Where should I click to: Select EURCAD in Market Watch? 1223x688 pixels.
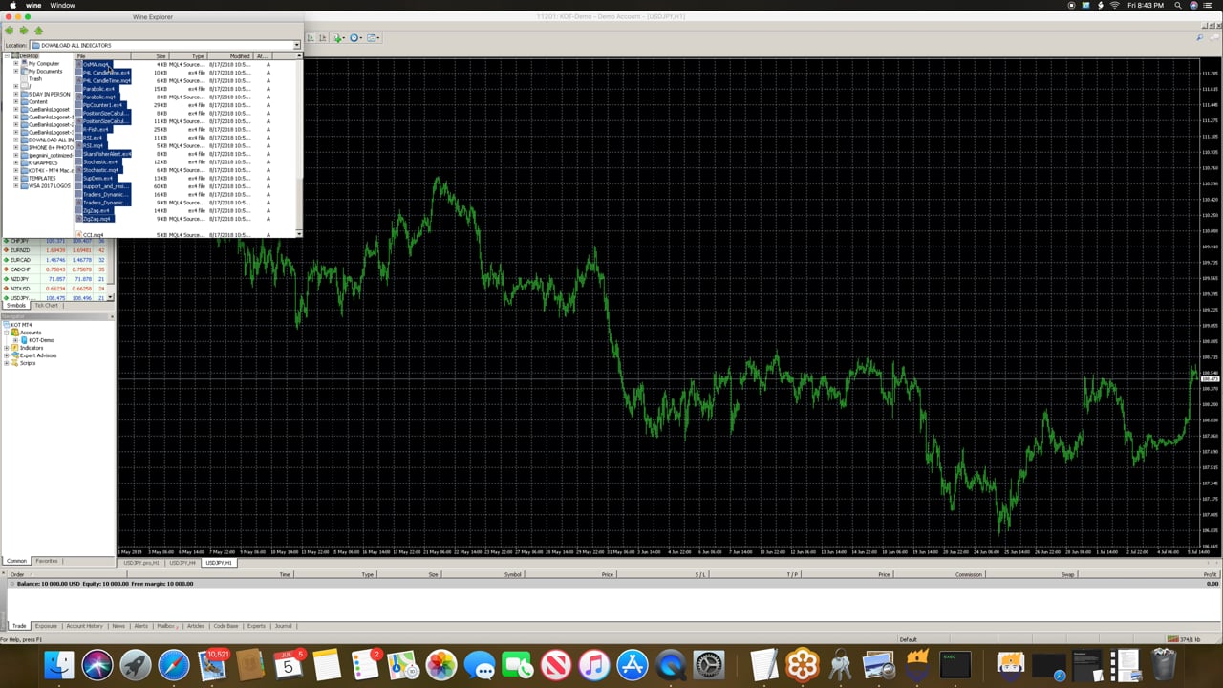pos(20,260)
